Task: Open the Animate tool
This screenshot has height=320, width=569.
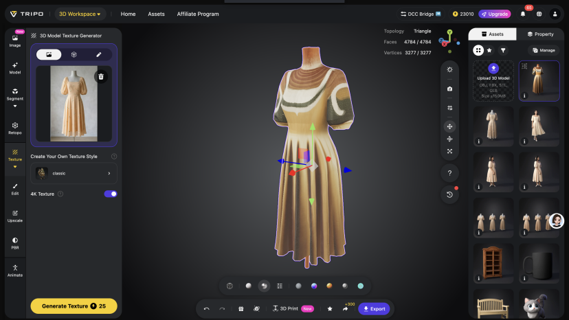Action: tap(15, 271)
